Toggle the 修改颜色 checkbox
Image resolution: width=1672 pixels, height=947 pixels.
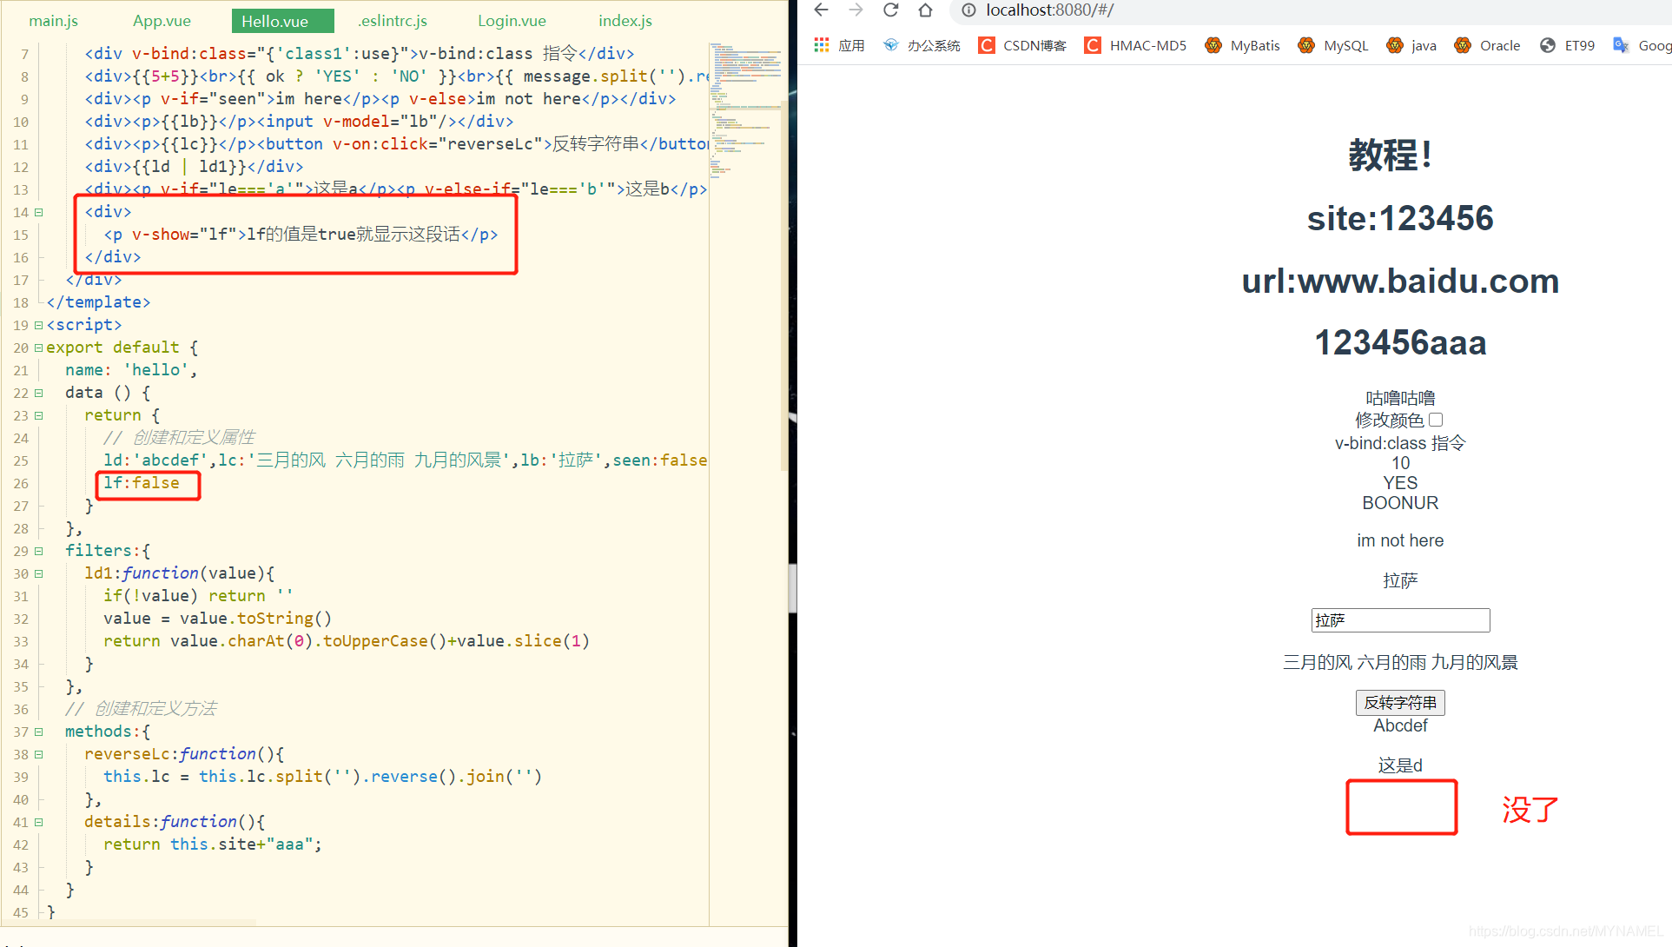tap(1436, 421)
